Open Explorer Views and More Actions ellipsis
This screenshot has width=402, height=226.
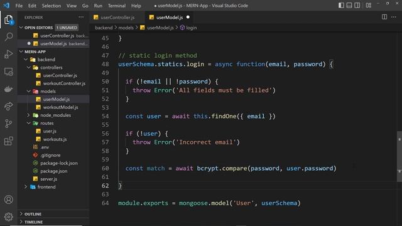[x=81, y=17]
